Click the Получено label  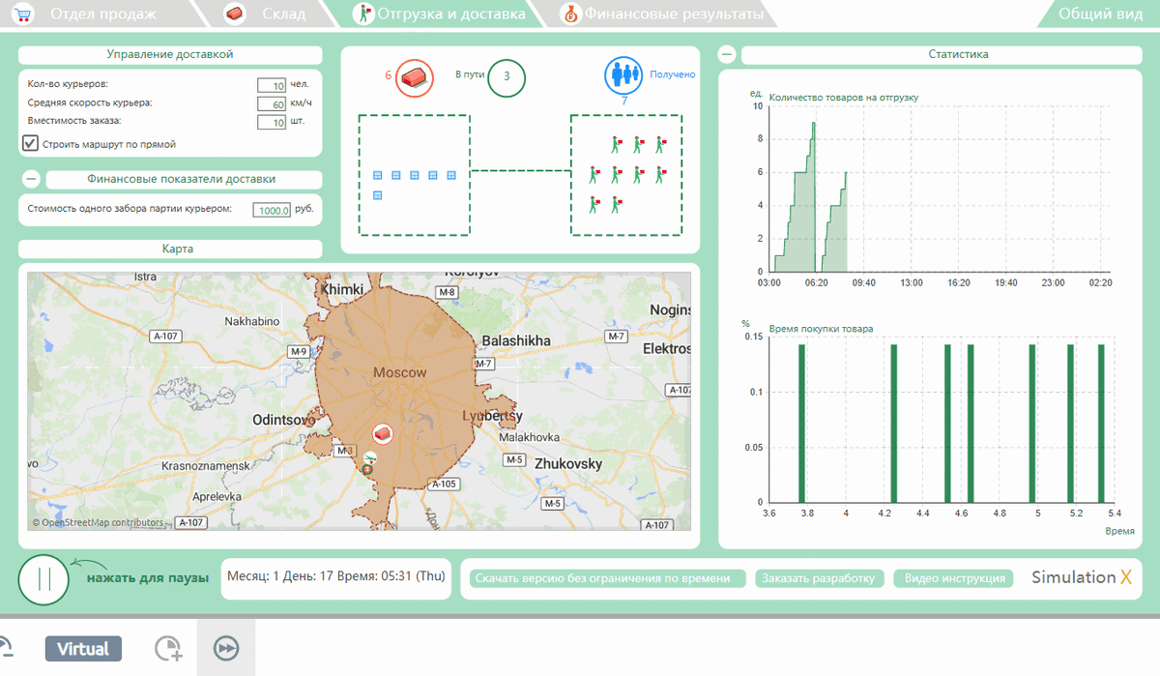pos(672,73)
